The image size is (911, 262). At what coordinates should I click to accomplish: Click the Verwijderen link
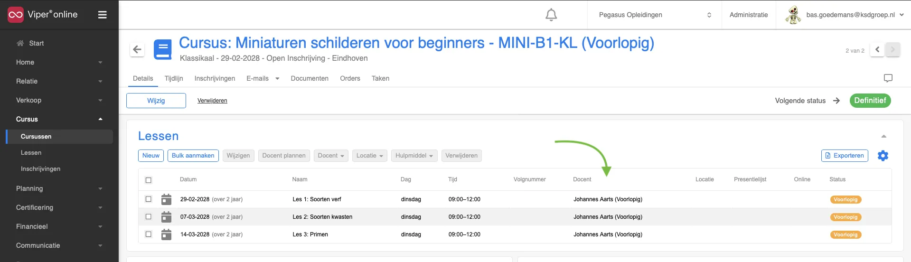point(212,101)
